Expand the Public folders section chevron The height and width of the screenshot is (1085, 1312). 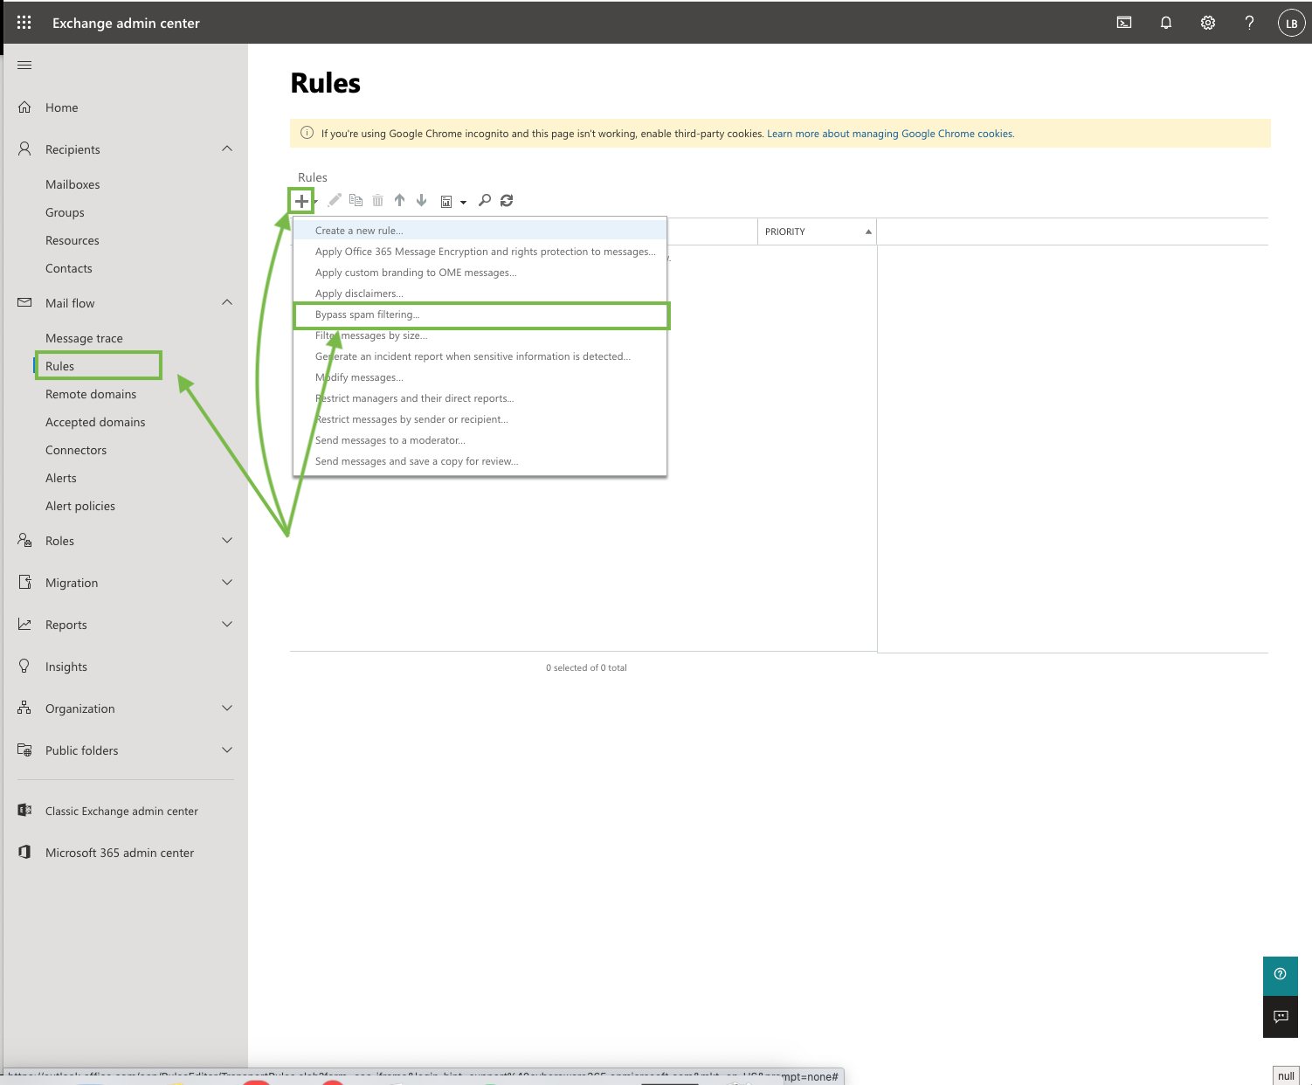[x=227, y=750]
